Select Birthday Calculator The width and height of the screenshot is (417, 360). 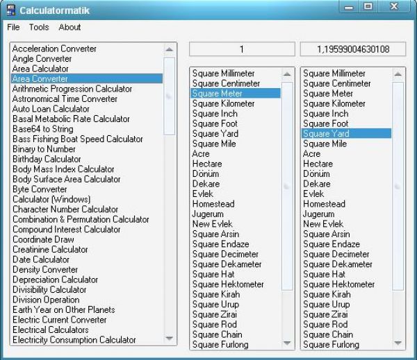[87, 159]
